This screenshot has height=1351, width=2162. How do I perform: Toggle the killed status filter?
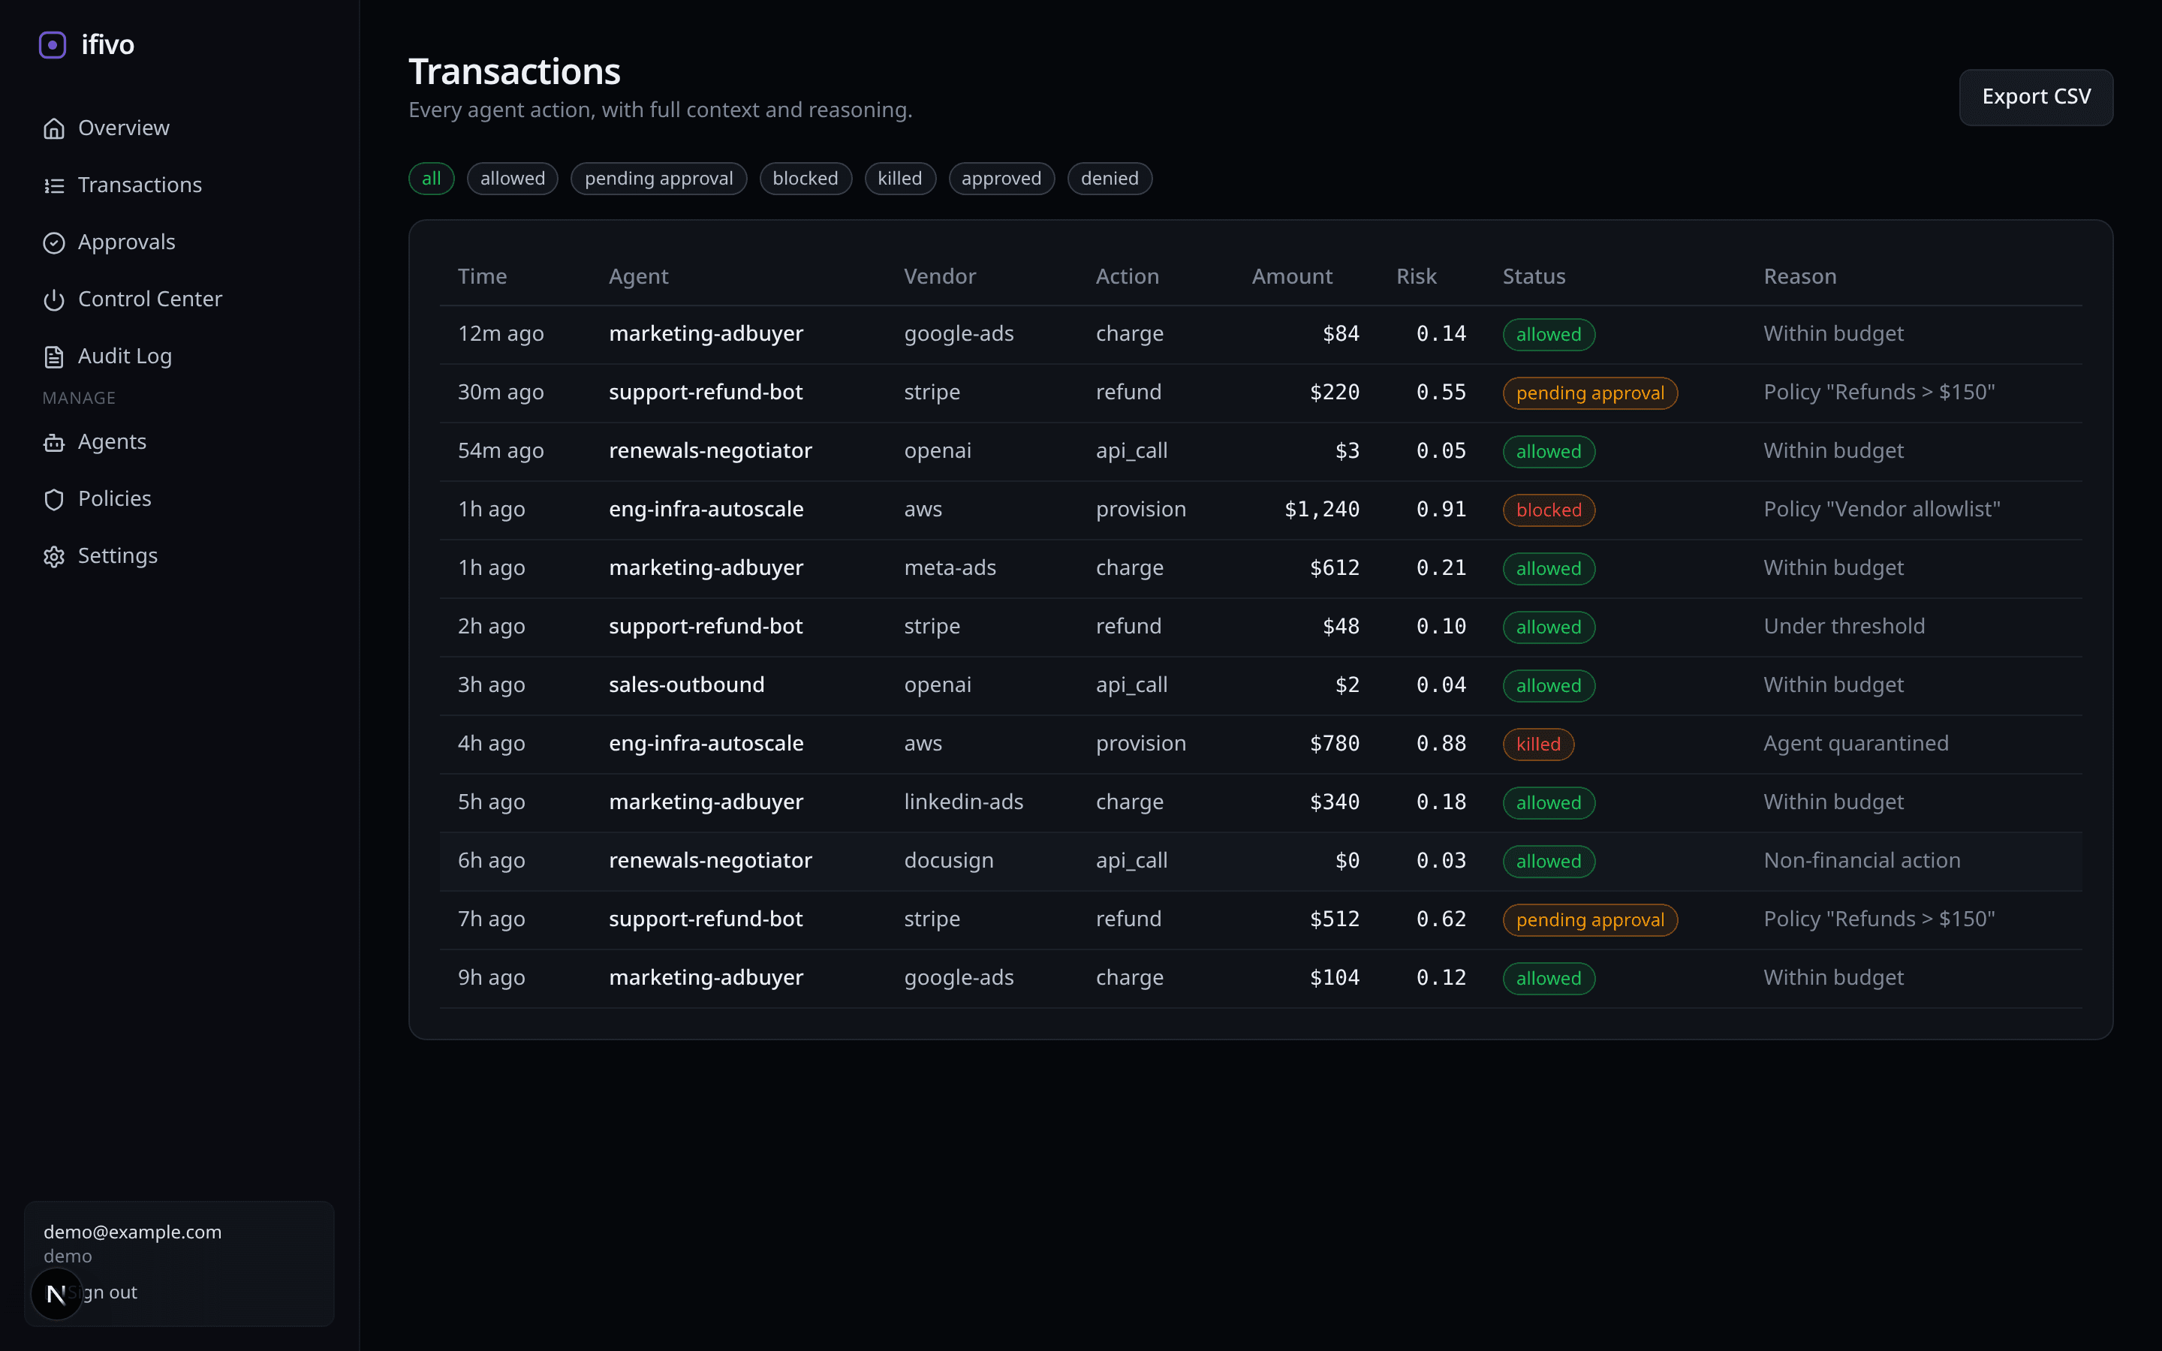pos(899,178)
